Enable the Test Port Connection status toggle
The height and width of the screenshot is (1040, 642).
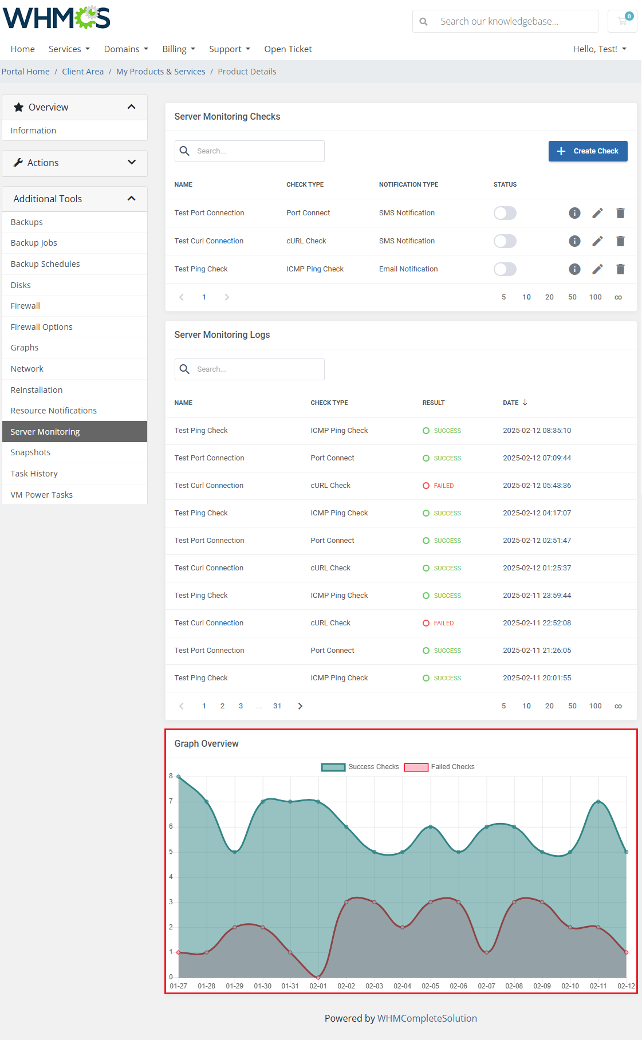505,213
